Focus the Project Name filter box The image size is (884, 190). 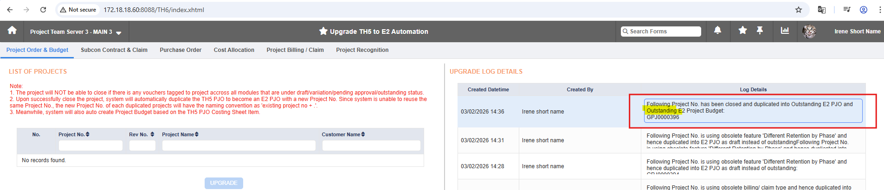(x=239, y=146)
